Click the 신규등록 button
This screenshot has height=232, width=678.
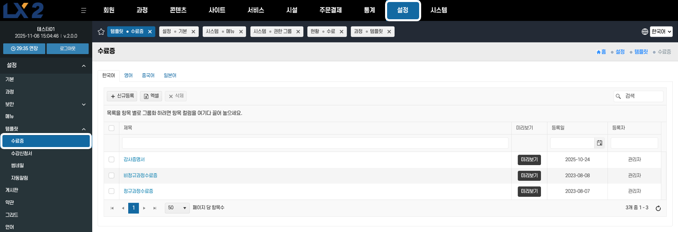[x=122, y=96]
